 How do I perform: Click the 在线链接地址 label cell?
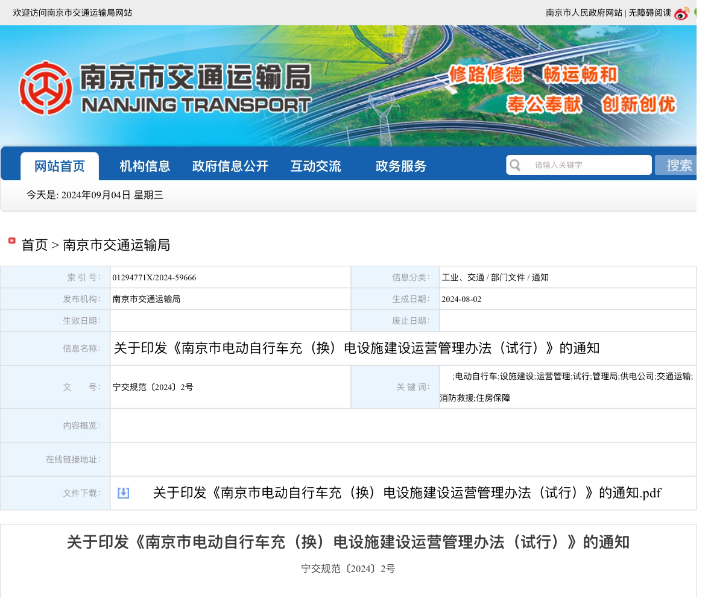click(x=55, y=460)
